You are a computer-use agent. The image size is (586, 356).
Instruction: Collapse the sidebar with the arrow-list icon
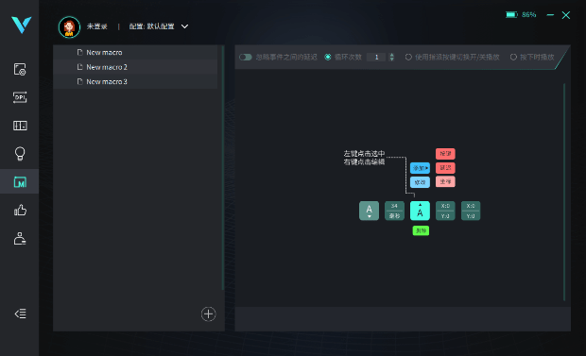click(20, 314)
